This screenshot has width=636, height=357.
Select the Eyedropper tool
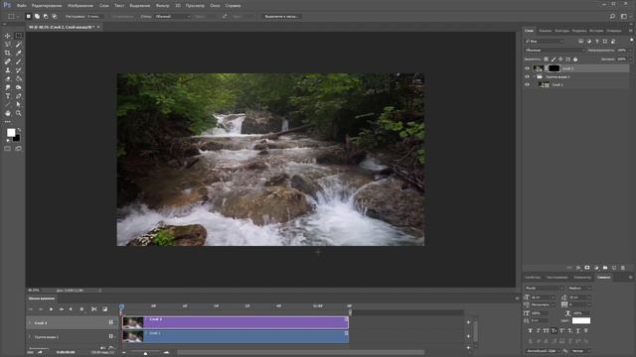(18, 53)
